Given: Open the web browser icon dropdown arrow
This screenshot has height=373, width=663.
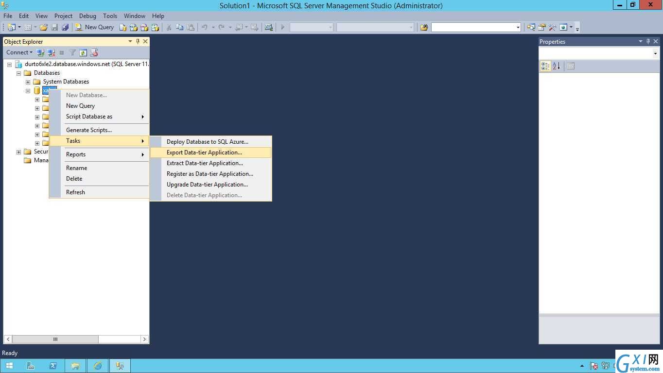Looking at the screenshot, I should click(571, 27).
